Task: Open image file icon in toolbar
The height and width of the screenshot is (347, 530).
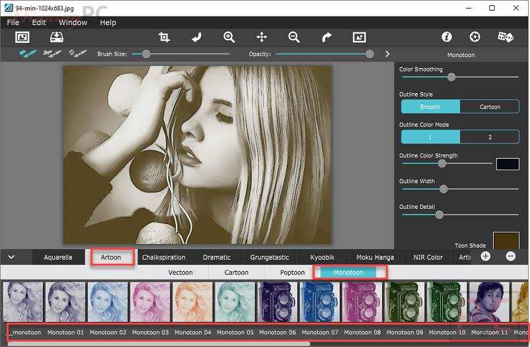Action: point(22,37)
